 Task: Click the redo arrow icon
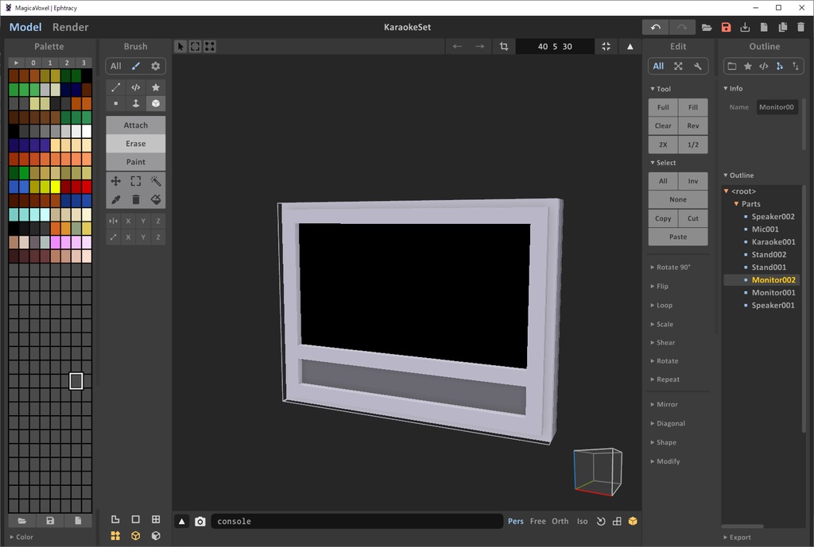681,27
